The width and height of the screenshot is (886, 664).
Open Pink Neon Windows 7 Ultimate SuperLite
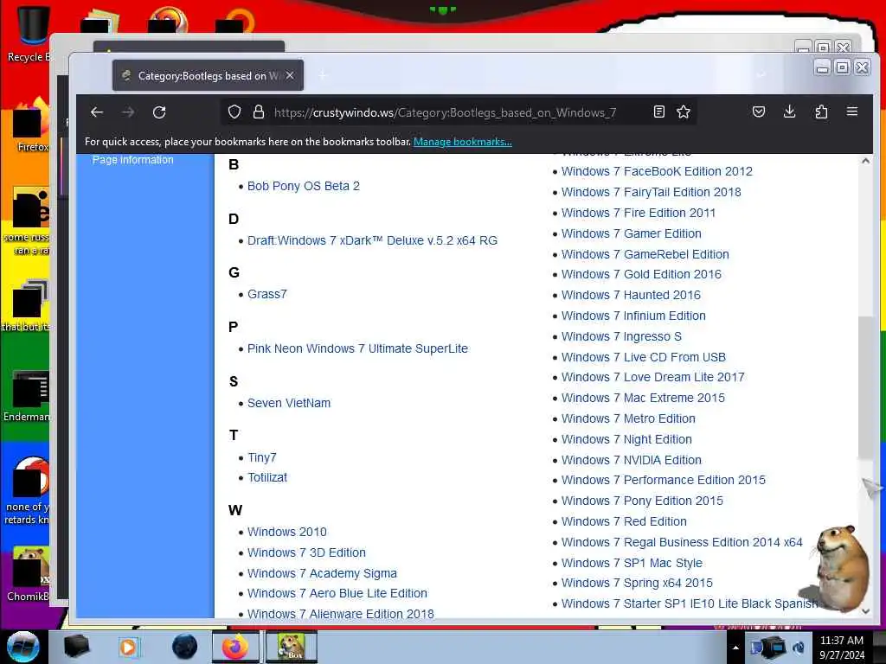(x=357, y=348)
